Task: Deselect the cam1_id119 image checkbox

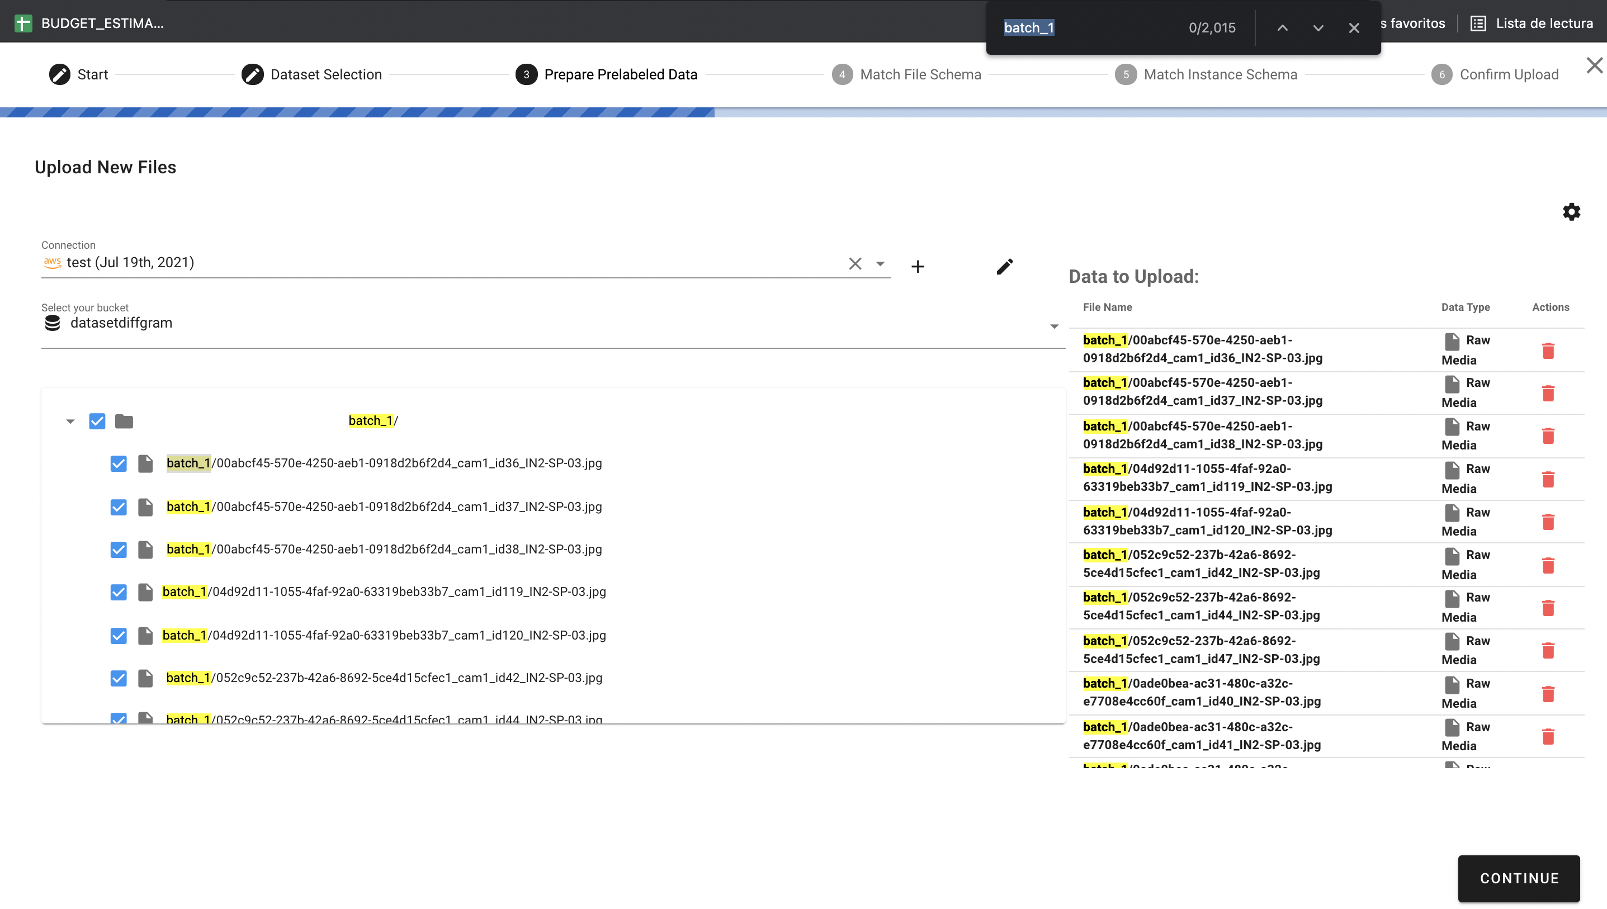Action: coord(118,592)
